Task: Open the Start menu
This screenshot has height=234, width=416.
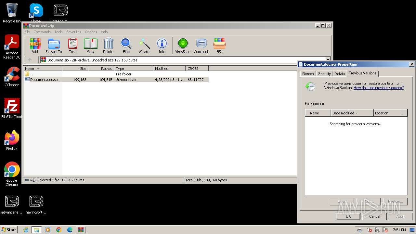Action: [9, 230]
